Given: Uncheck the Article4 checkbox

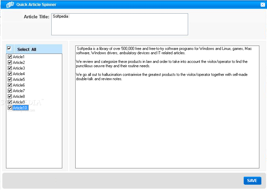Looking at the screenshot, I should (x=10, y=74).
